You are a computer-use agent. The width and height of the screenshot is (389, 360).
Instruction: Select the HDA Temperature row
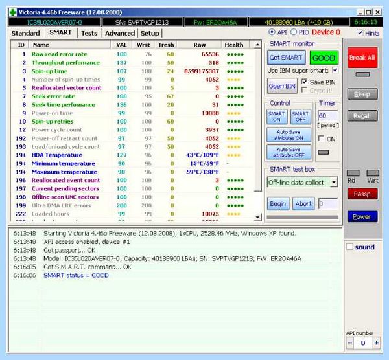point(133,155)
